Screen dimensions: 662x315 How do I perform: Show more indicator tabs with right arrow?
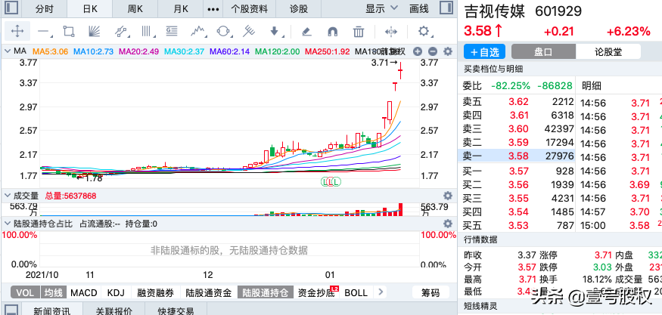[x=381, y=292]
